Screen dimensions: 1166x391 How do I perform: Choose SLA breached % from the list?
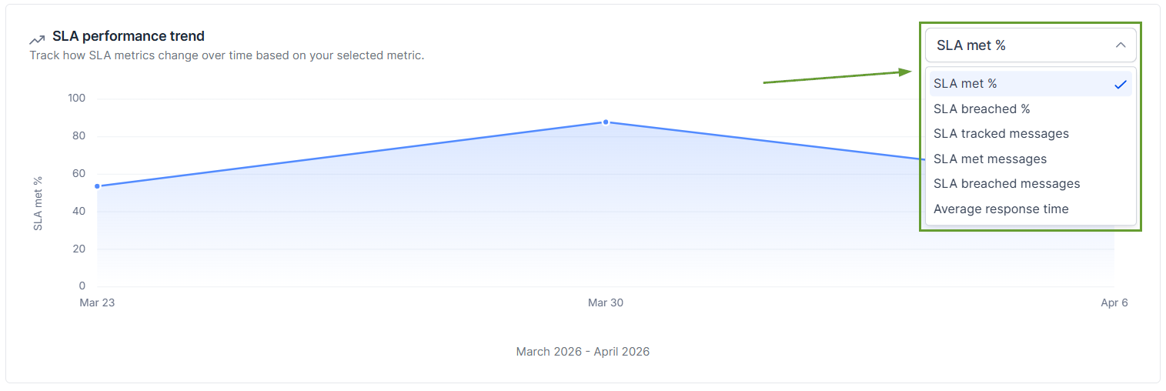[x=981, y=109]
